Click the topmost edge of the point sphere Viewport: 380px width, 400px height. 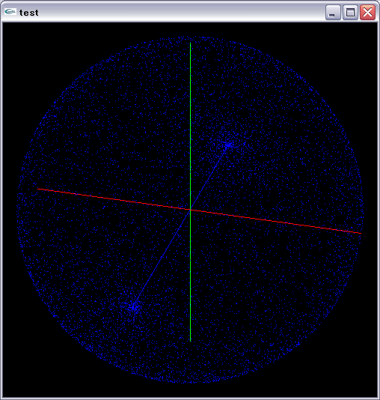[x=190, y=37]
